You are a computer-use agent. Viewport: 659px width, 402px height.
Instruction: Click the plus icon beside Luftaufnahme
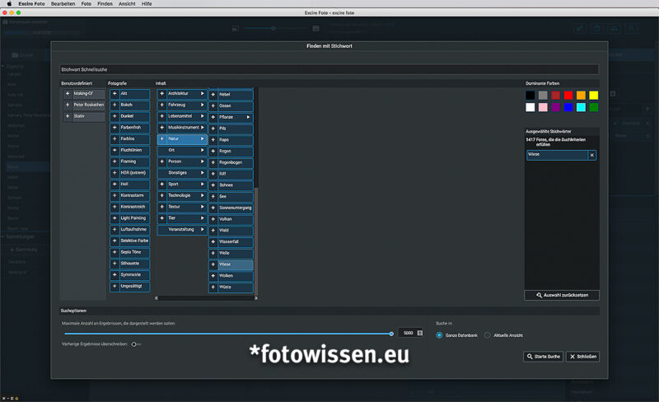point(115,230)
